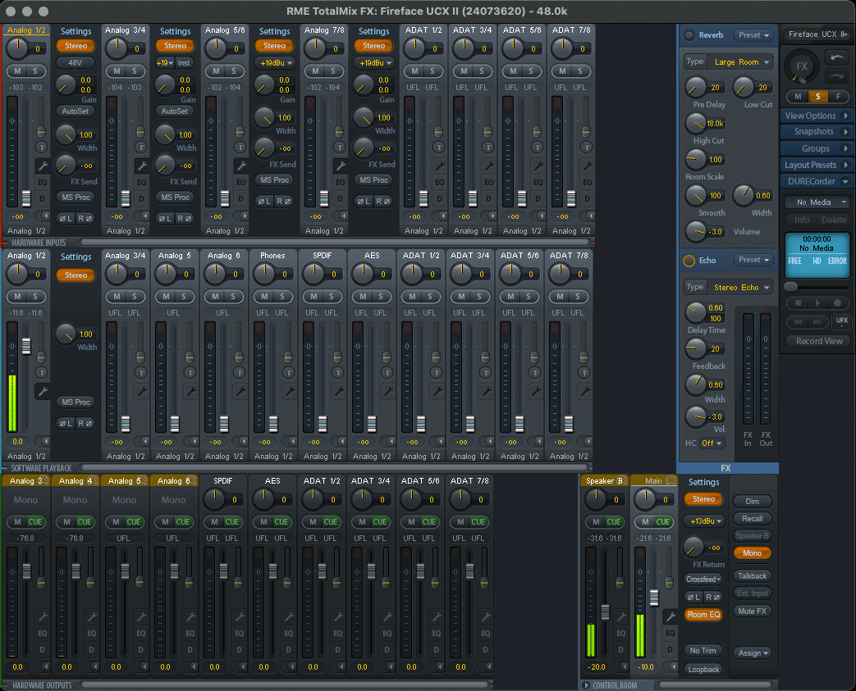Click the UFX button in the recorder
856x691 pixels.
(x=842, y=320)
